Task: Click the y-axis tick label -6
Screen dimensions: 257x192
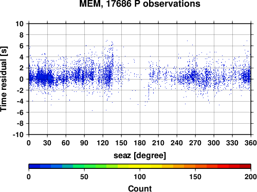Action: (x=20, y=112)
